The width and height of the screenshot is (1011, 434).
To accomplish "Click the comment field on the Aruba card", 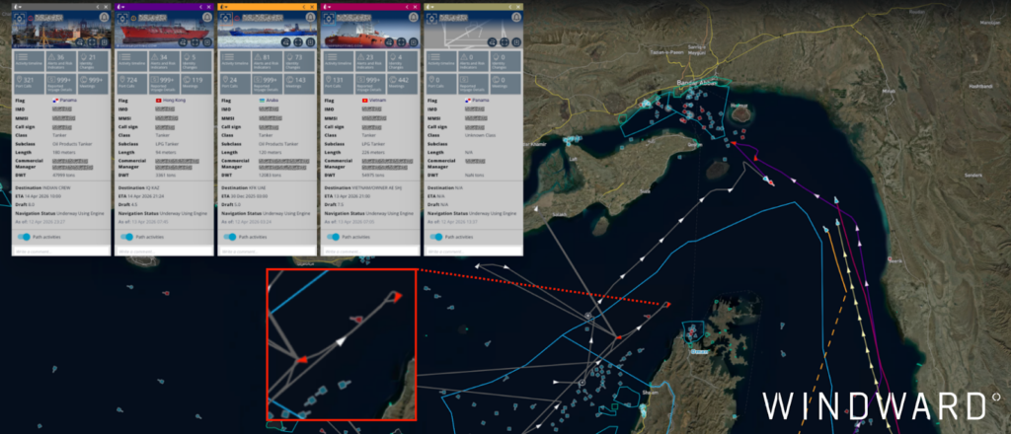I will point(267,251).
